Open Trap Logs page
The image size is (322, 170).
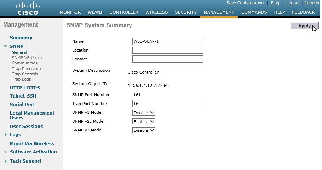tap(21, 79)
